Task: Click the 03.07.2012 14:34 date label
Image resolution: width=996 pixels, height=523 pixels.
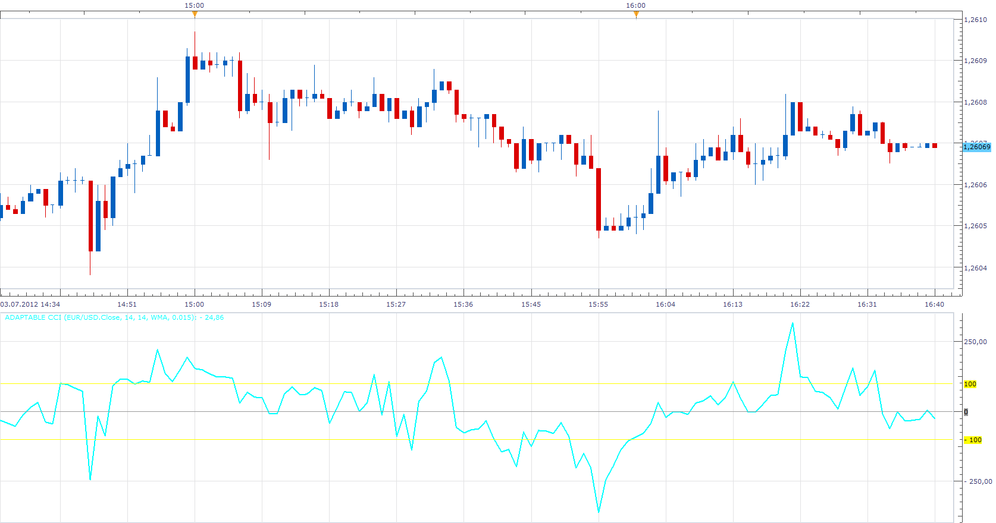Action: coord(30,304)
